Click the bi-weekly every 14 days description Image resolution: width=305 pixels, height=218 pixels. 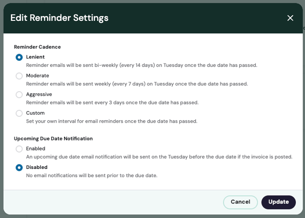click(142, 65)
